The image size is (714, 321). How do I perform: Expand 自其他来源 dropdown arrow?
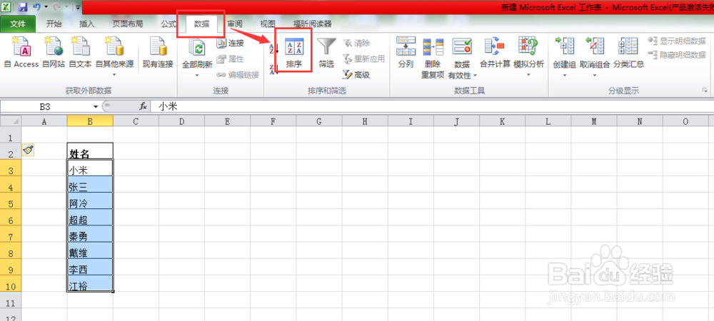(114, 74)
